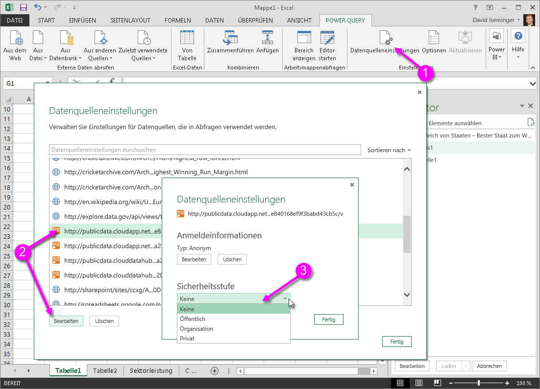Screen dimensions: 540x389
Task: Click Bearbeiten below source list
Action: [x=66, y=321]
